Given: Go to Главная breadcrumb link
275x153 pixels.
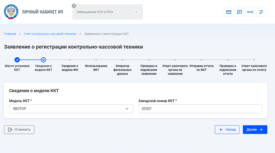Looking at the screenshot, I should [x=10, y=34].
